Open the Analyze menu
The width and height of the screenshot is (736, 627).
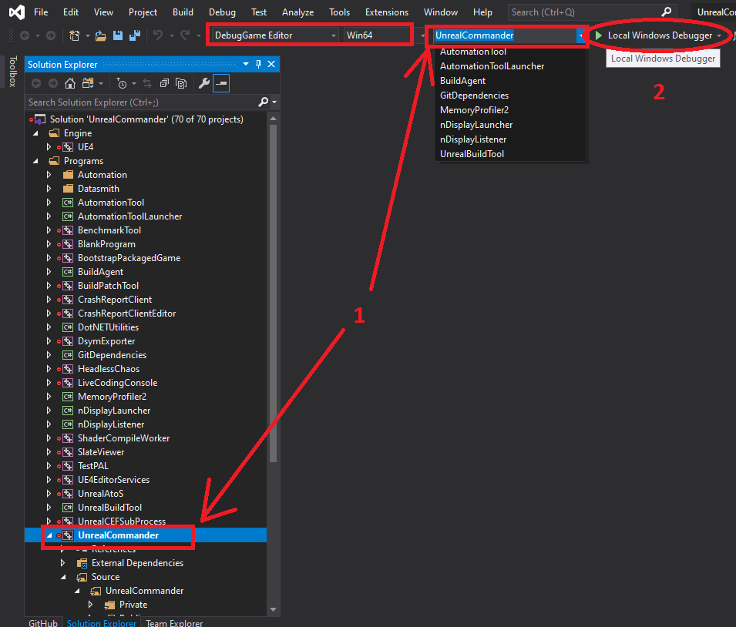297,12
